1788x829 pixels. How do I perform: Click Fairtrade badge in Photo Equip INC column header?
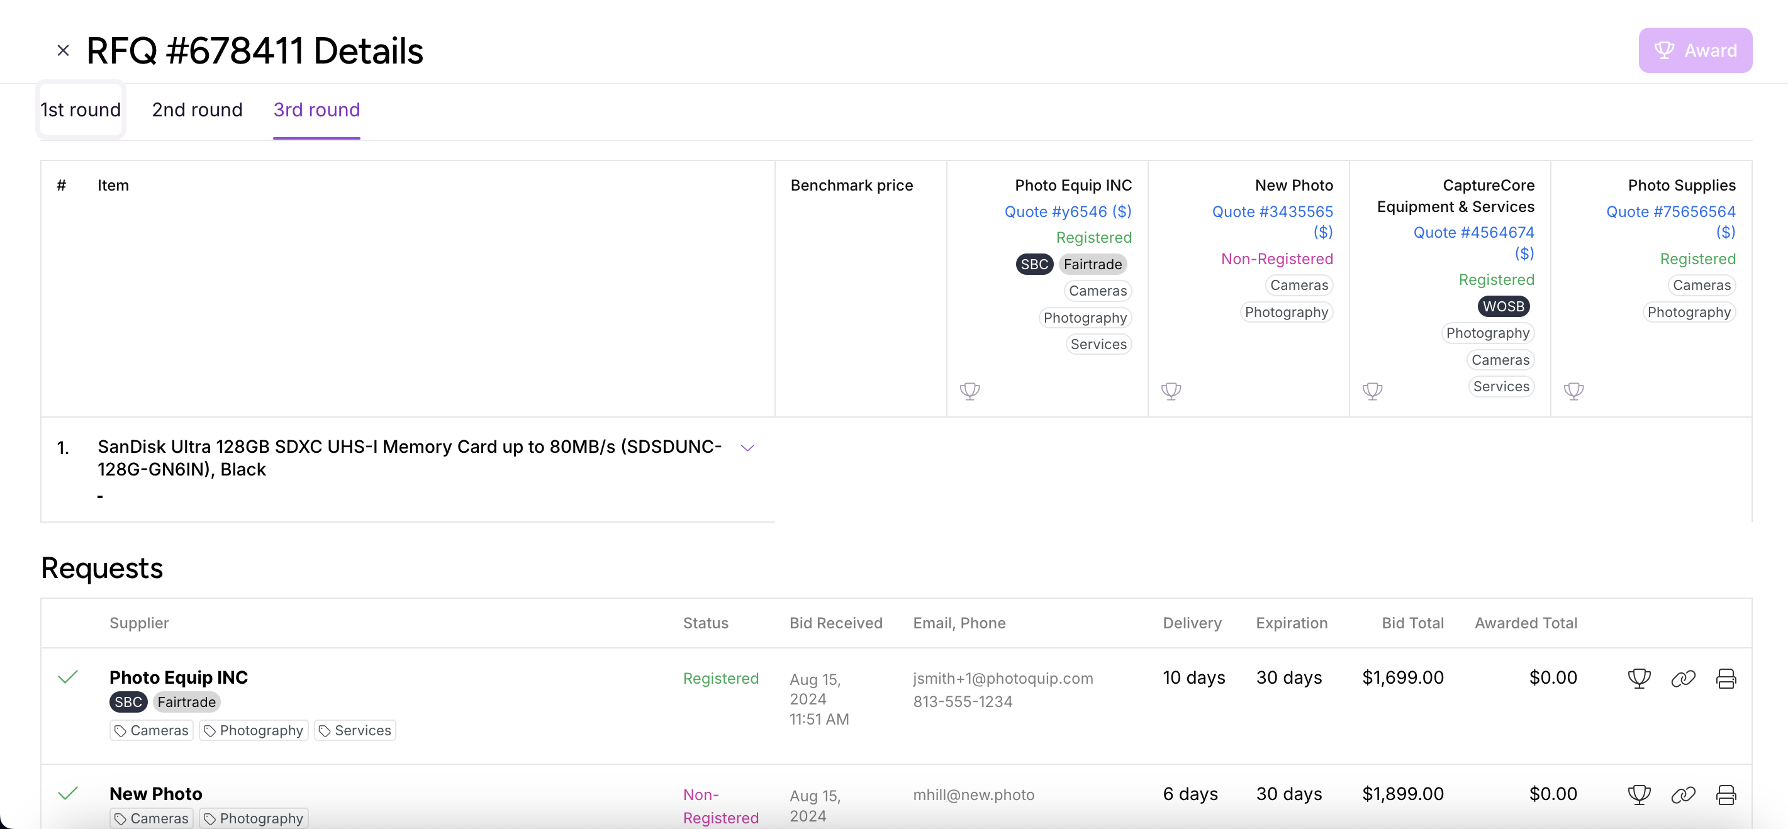click(x=1093, y=264)
